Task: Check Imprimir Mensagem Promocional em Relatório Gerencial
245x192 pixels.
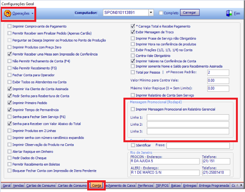Action: click(x=133, y=109)
